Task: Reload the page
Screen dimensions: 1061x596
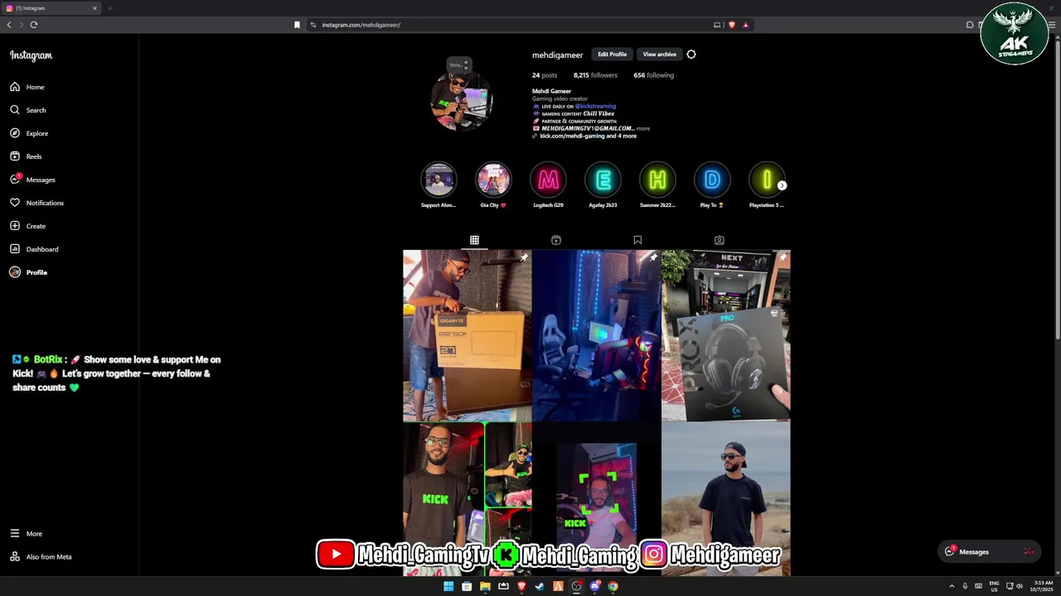Action: (34, 25)
